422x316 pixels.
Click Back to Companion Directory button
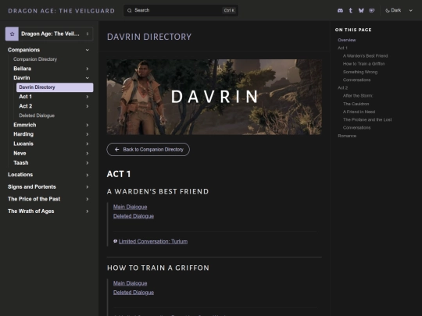tap(148, 149)
